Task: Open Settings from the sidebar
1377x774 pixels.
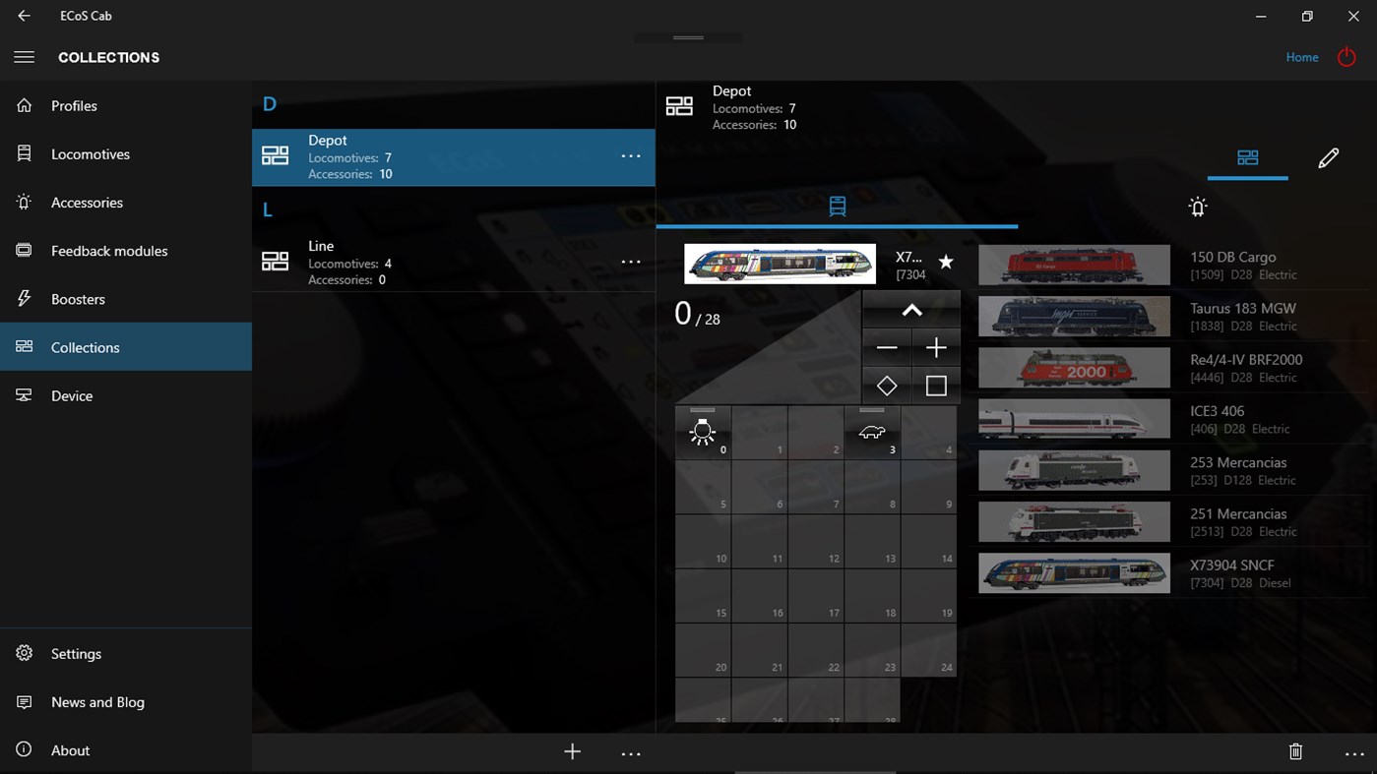Action: click(x=76, y=653)
